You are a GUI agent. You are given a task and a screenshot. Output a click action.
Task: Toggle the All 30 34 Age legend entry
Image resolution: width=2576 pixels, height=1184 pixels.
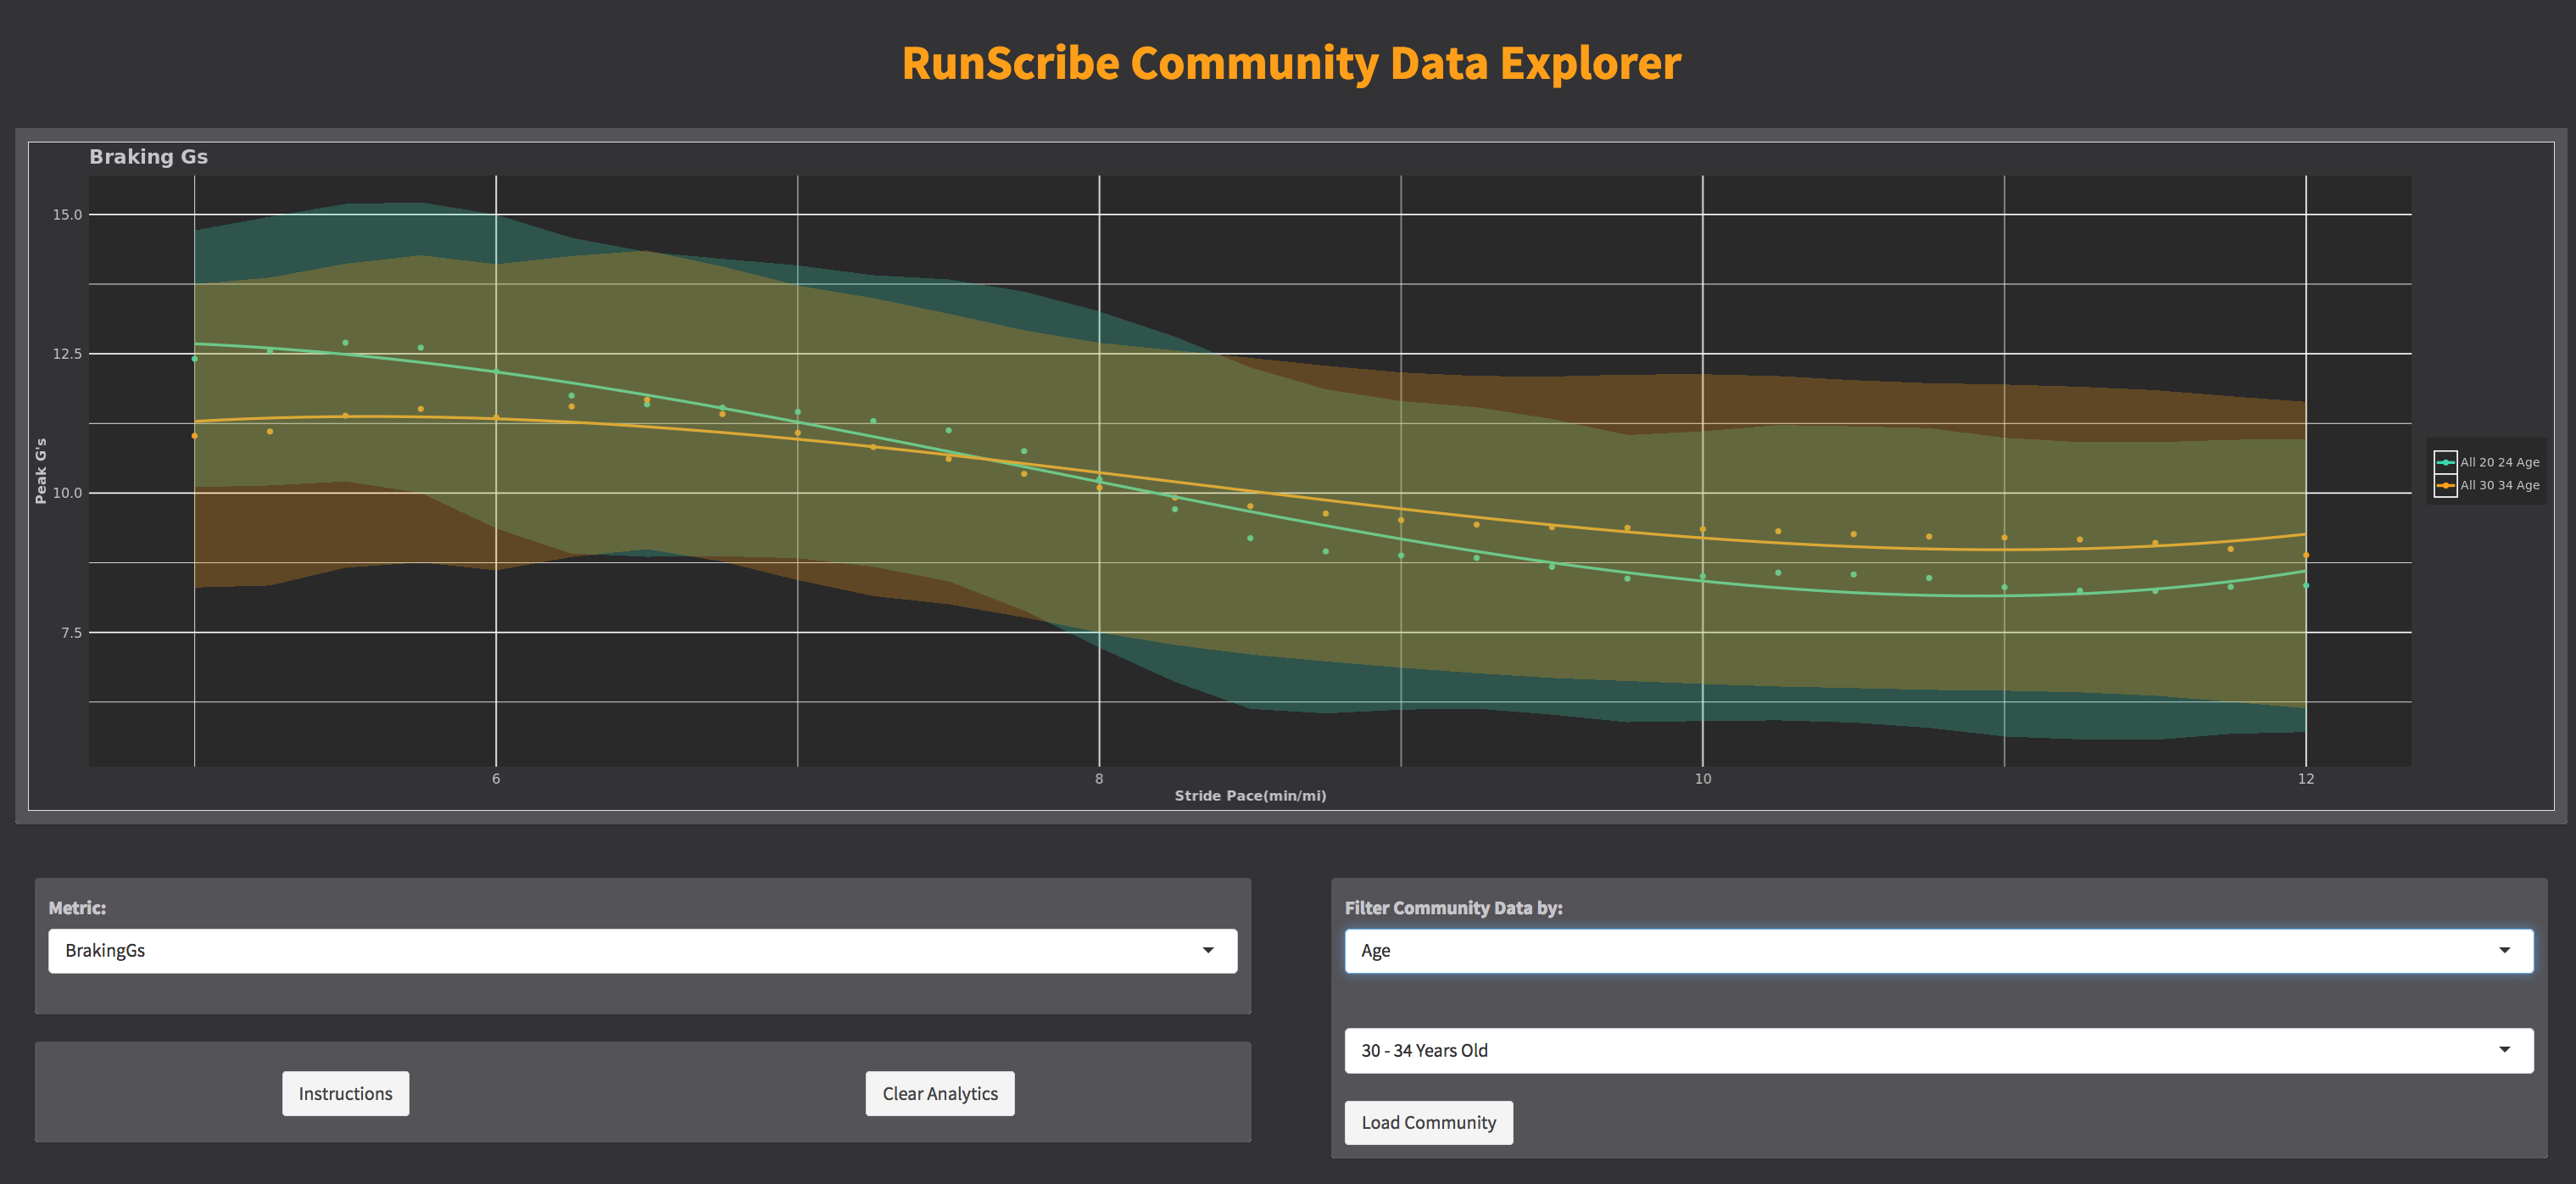click(2486, 485)
